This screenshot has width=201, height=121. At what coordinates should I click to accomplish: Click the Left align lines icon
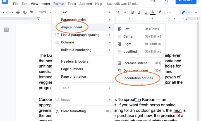point(119,29)
